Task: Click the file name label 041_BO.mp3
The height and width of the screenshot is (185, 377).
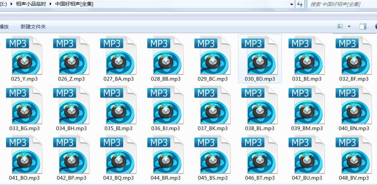Action: pyautogui.click(x=24, y=178)
